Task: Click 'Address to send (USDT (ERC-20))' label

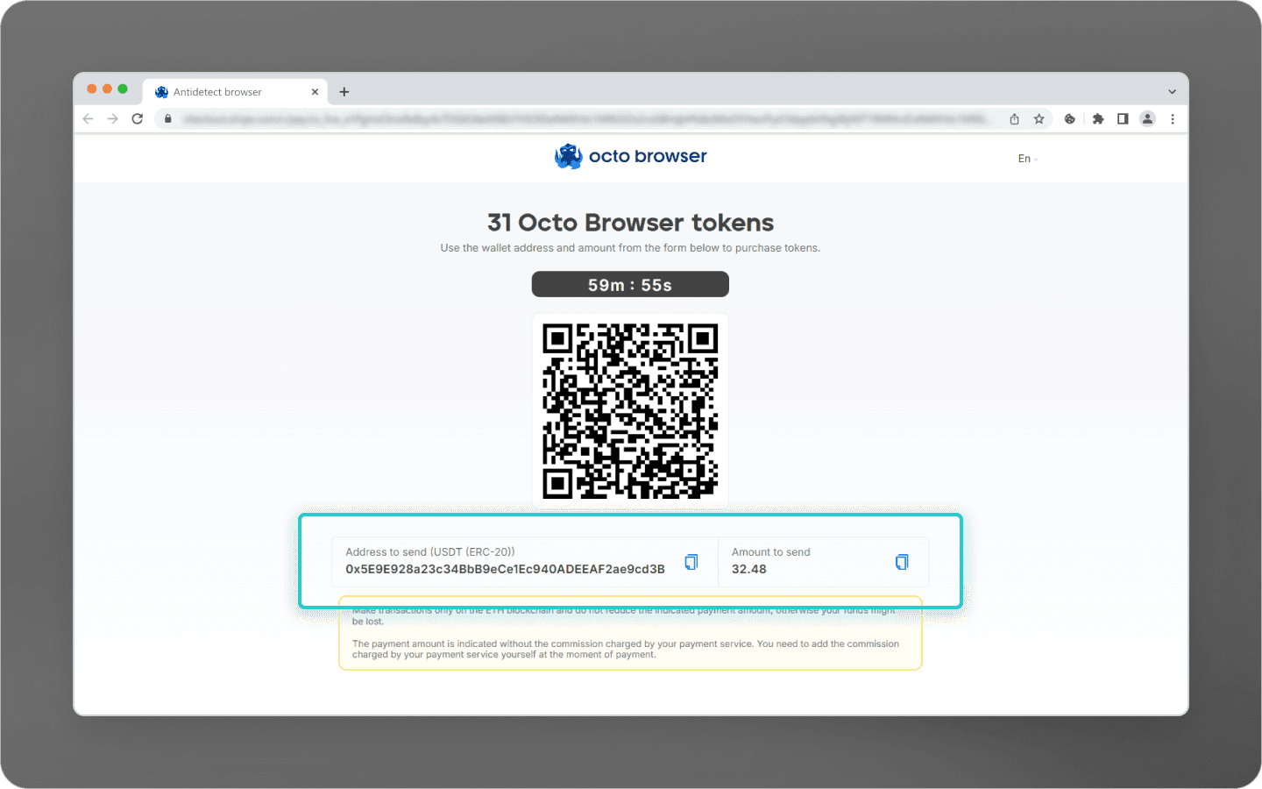Action: point(430,552)
